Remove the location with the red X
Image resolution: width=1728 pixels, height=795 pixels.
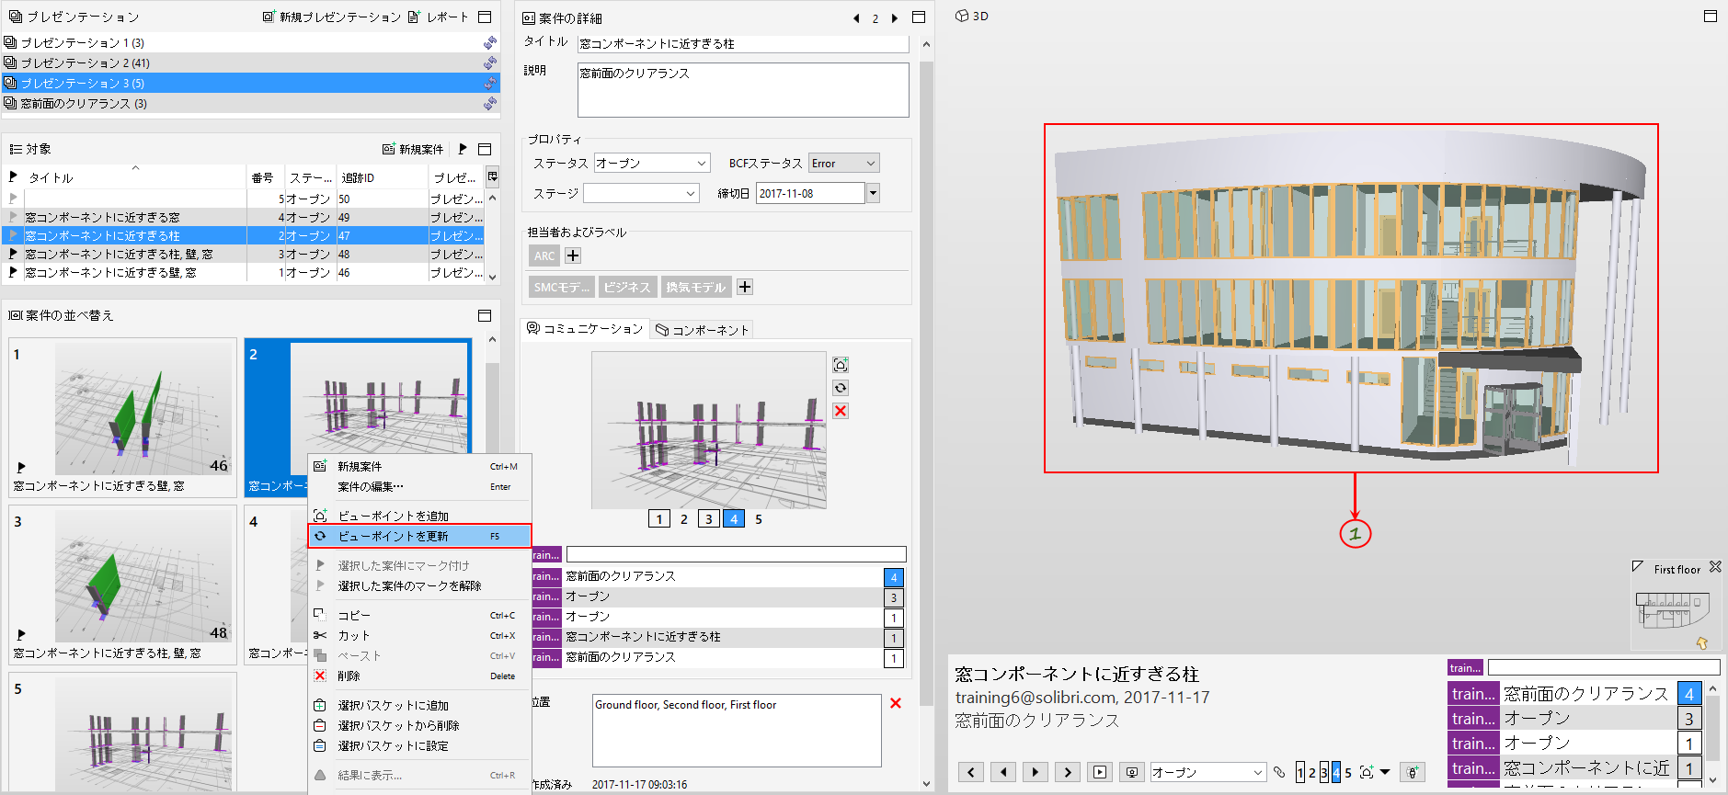click(896, 703)
